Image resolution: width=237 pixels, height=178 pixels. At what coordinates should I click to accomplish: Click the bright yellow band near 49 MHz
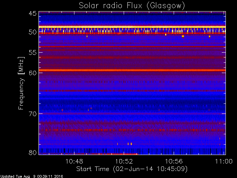(132, 27)
